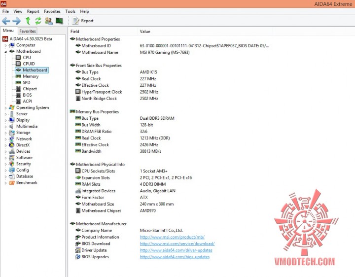
Task: Select the BIOS icon in tree
Action: pyautogui.click(x=19, y=95)
